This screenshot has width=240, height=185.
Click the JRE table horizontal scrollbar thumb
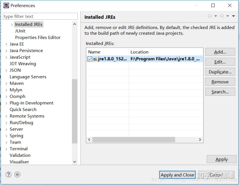click(x=134, y=140)
